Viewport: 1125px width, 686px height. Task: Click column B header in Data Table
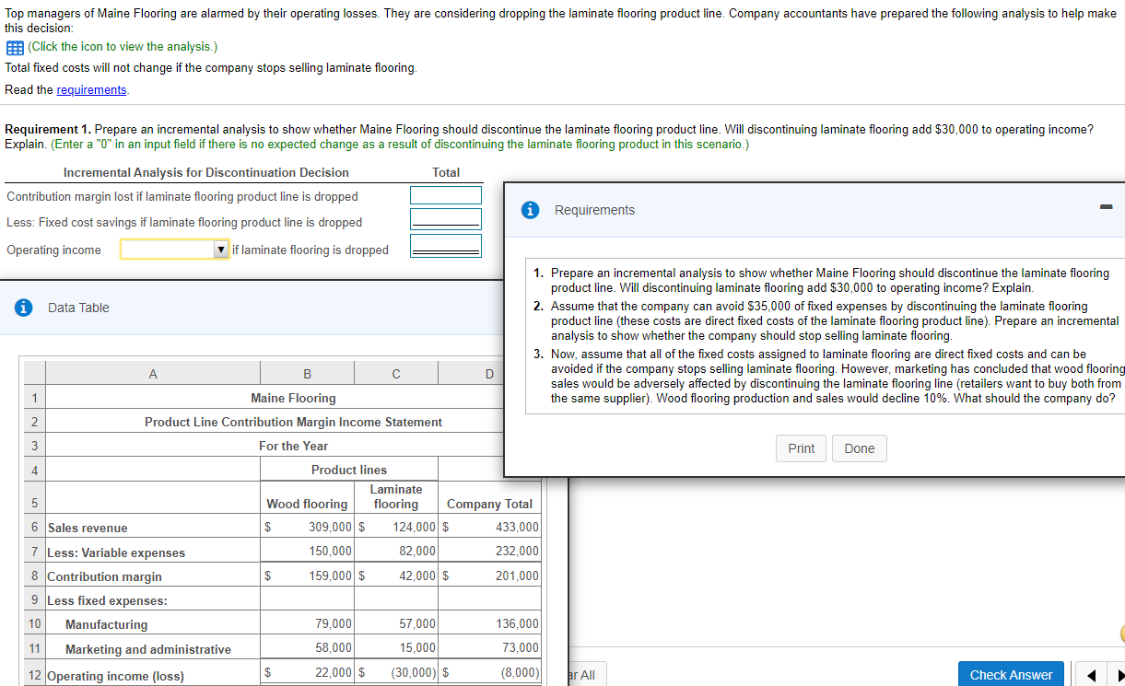[x=307, y=374]
